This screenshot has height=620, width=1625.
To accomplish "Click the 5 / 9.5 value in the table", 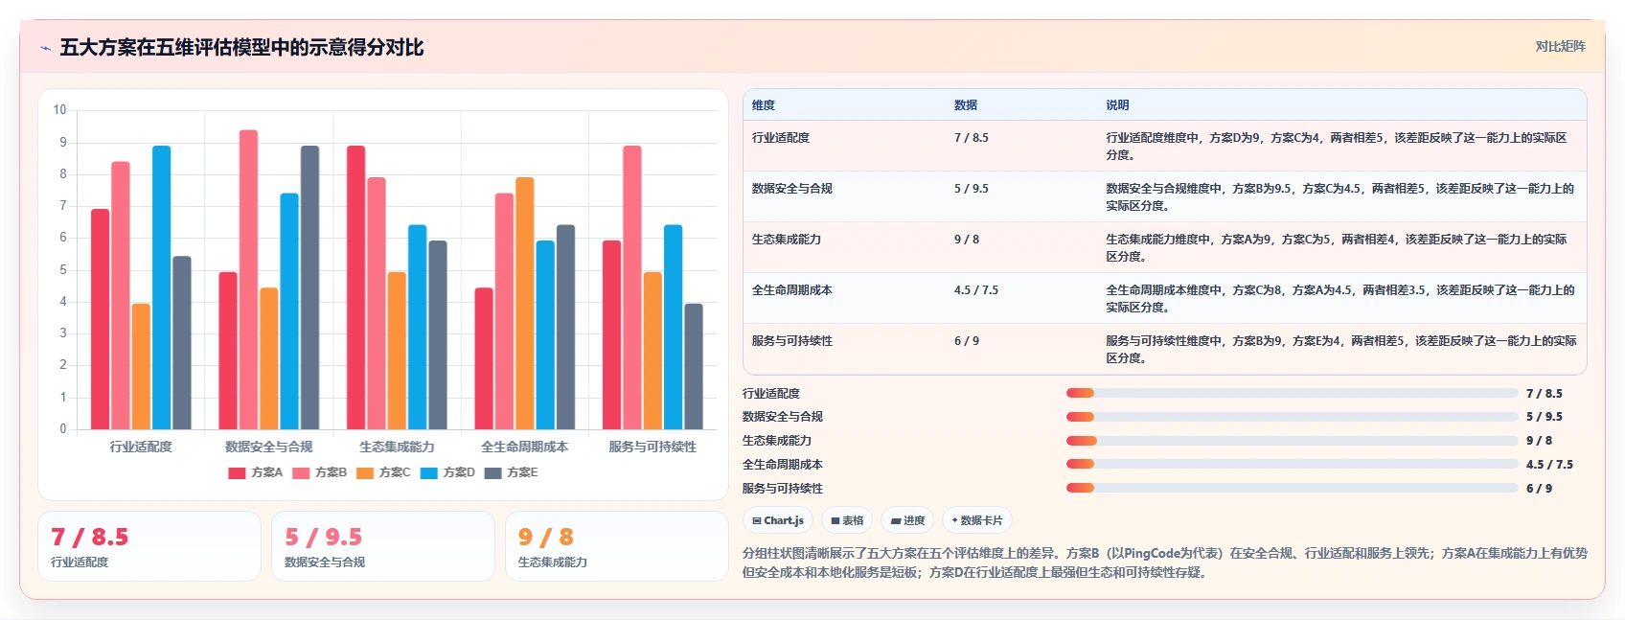I will pos(972,189).
